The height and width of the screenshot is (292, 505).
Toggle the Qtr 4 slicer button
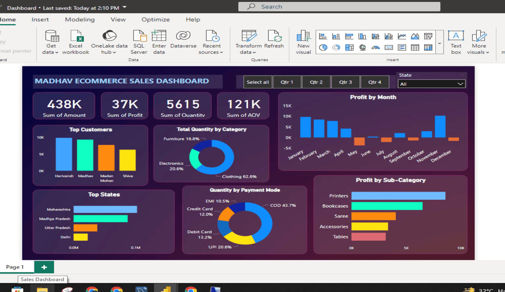375,82
